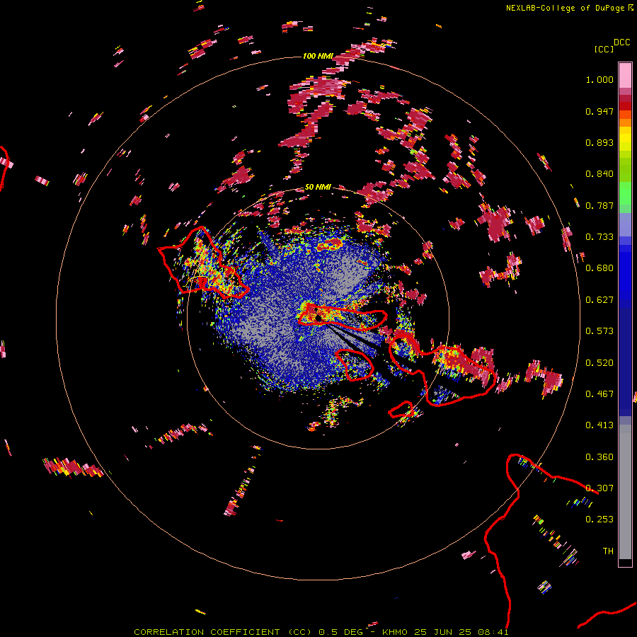This screenshot has width=637, height=637.
Task: Select the 1.000 legend value
Action: (x=599, y=79)
